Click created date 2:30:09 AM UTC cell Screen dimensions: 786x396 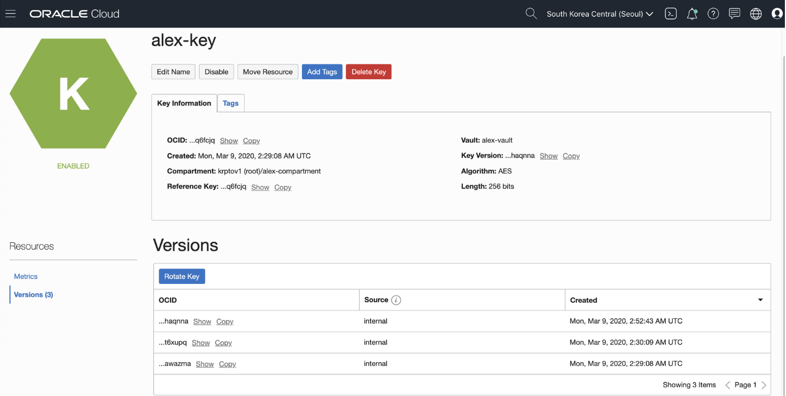coord(626,342)
